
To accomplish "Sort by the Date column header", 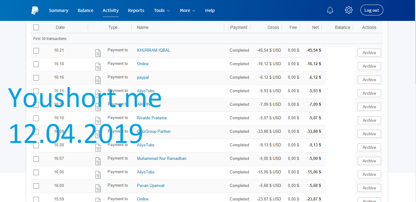I will (x=60, y=27).
